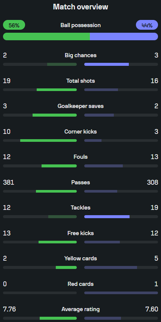161x322 pixels.
Task: Click the 7.76 average rating value
Action: click(x=9, y=309)
